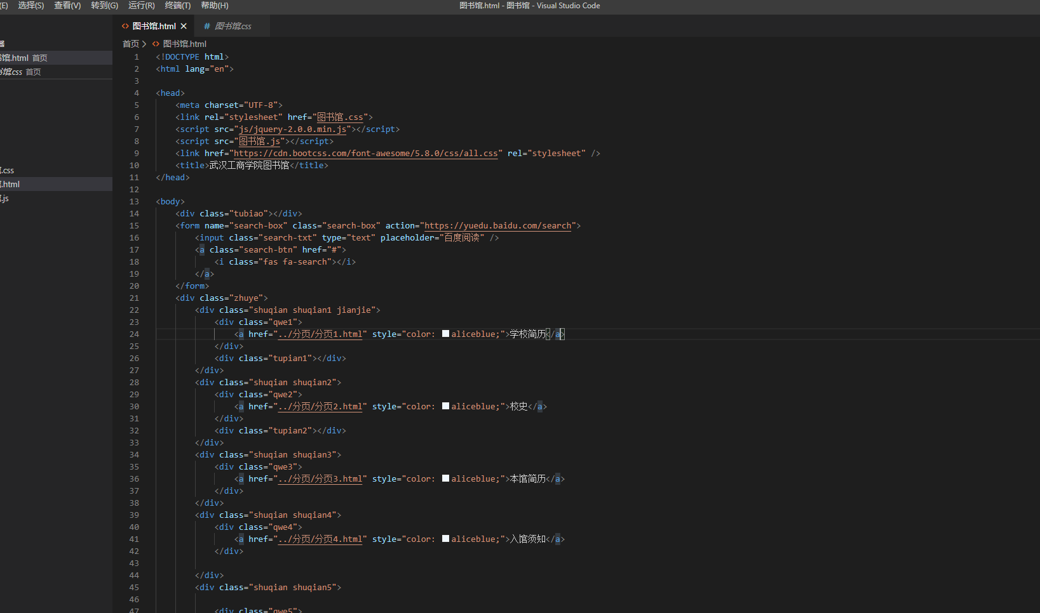Select the 图书馆.html editor tab
Image resolution: width=1040 pixels, height=613 pixels.
154,26
